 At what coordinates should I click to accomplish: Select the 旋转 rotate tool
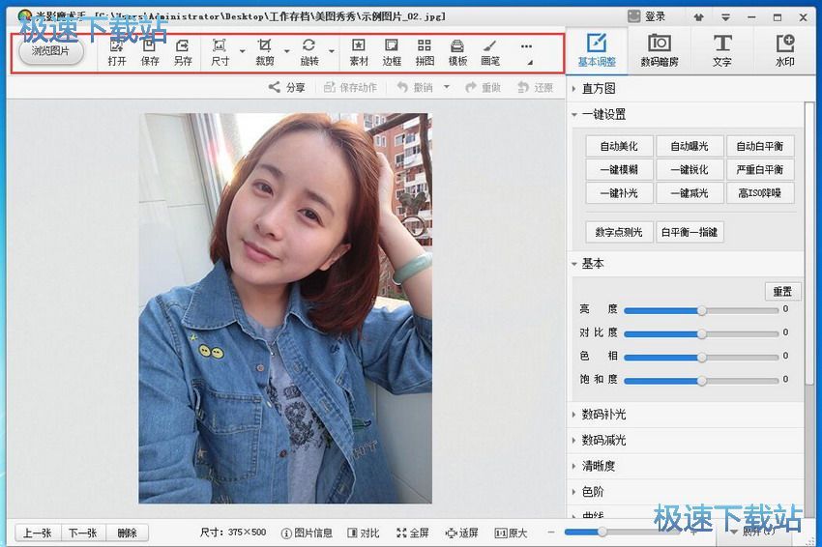point(309,52)
